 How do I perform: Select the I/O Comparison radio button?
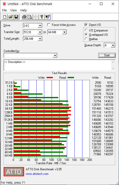[86, 30]
